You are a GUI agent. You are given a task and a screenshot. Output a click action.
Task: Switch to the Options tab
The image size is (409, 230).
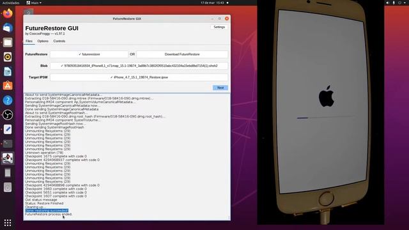pyautogui.click(x=43, y=41)
